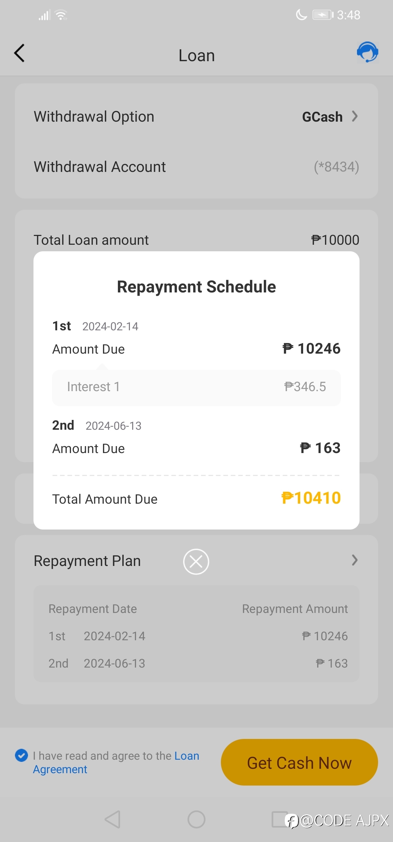Screen dimensions: 393x842
Task: Open the Loan Agreement link
Action: tap(116, 763)
